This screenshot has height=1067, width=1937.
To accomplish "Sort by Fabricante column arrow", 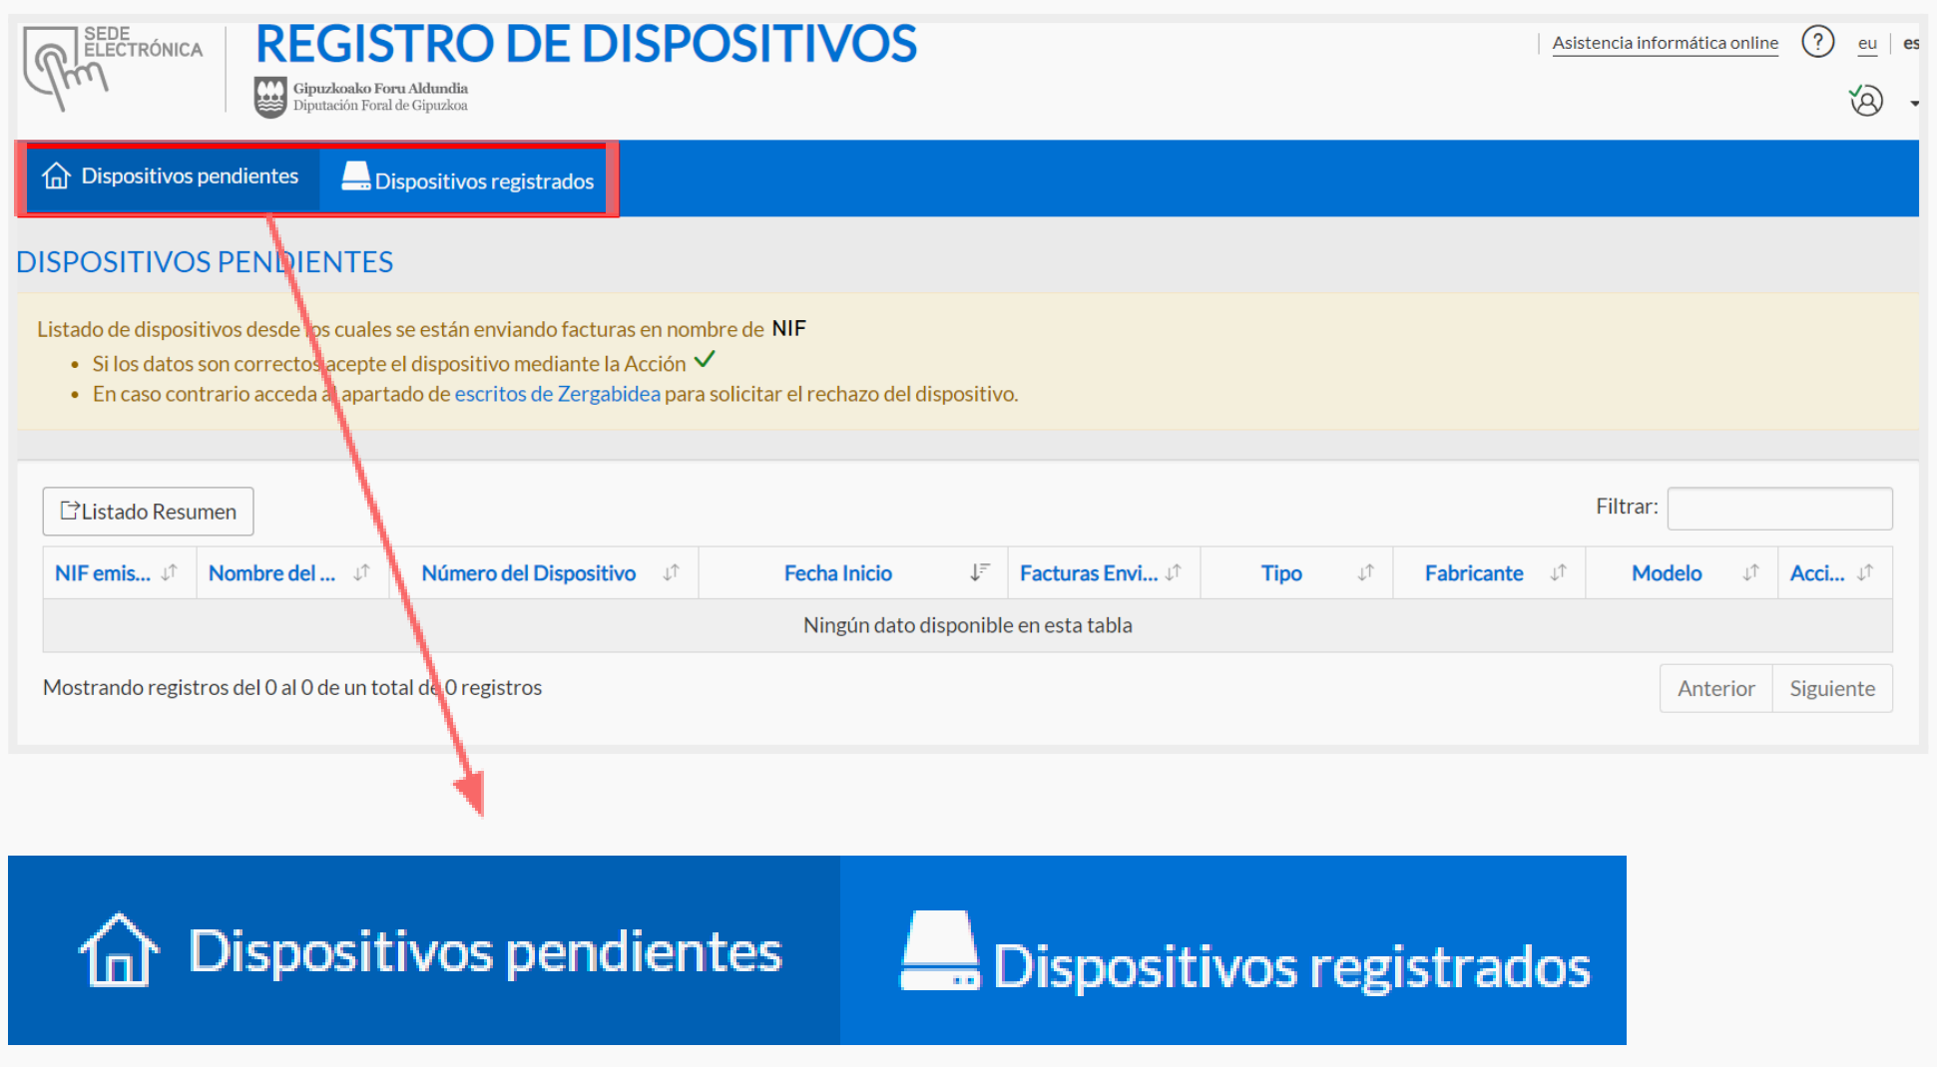I will point(1558,572).
